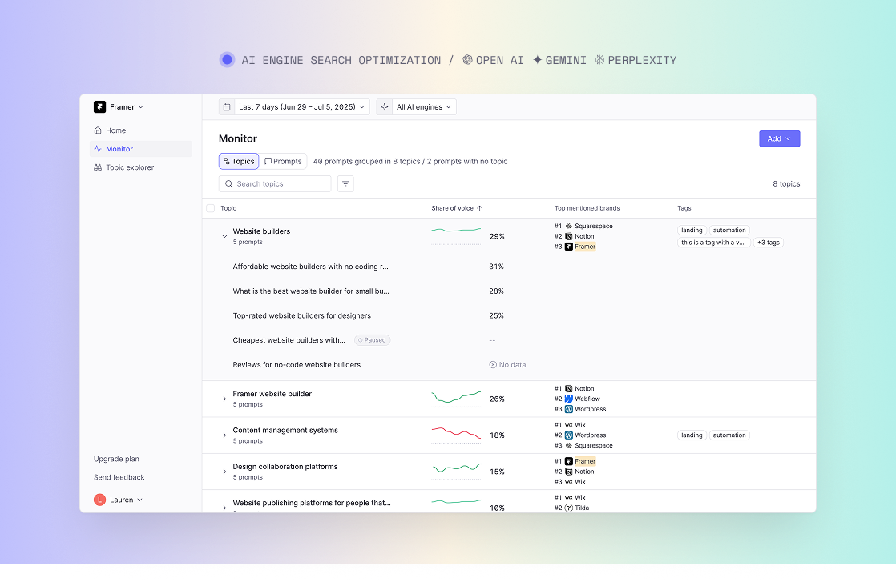This screenshot has width=896, height=582.
Task: Open Topic explorer in the sidebar
Action: (x=140, y=167)
